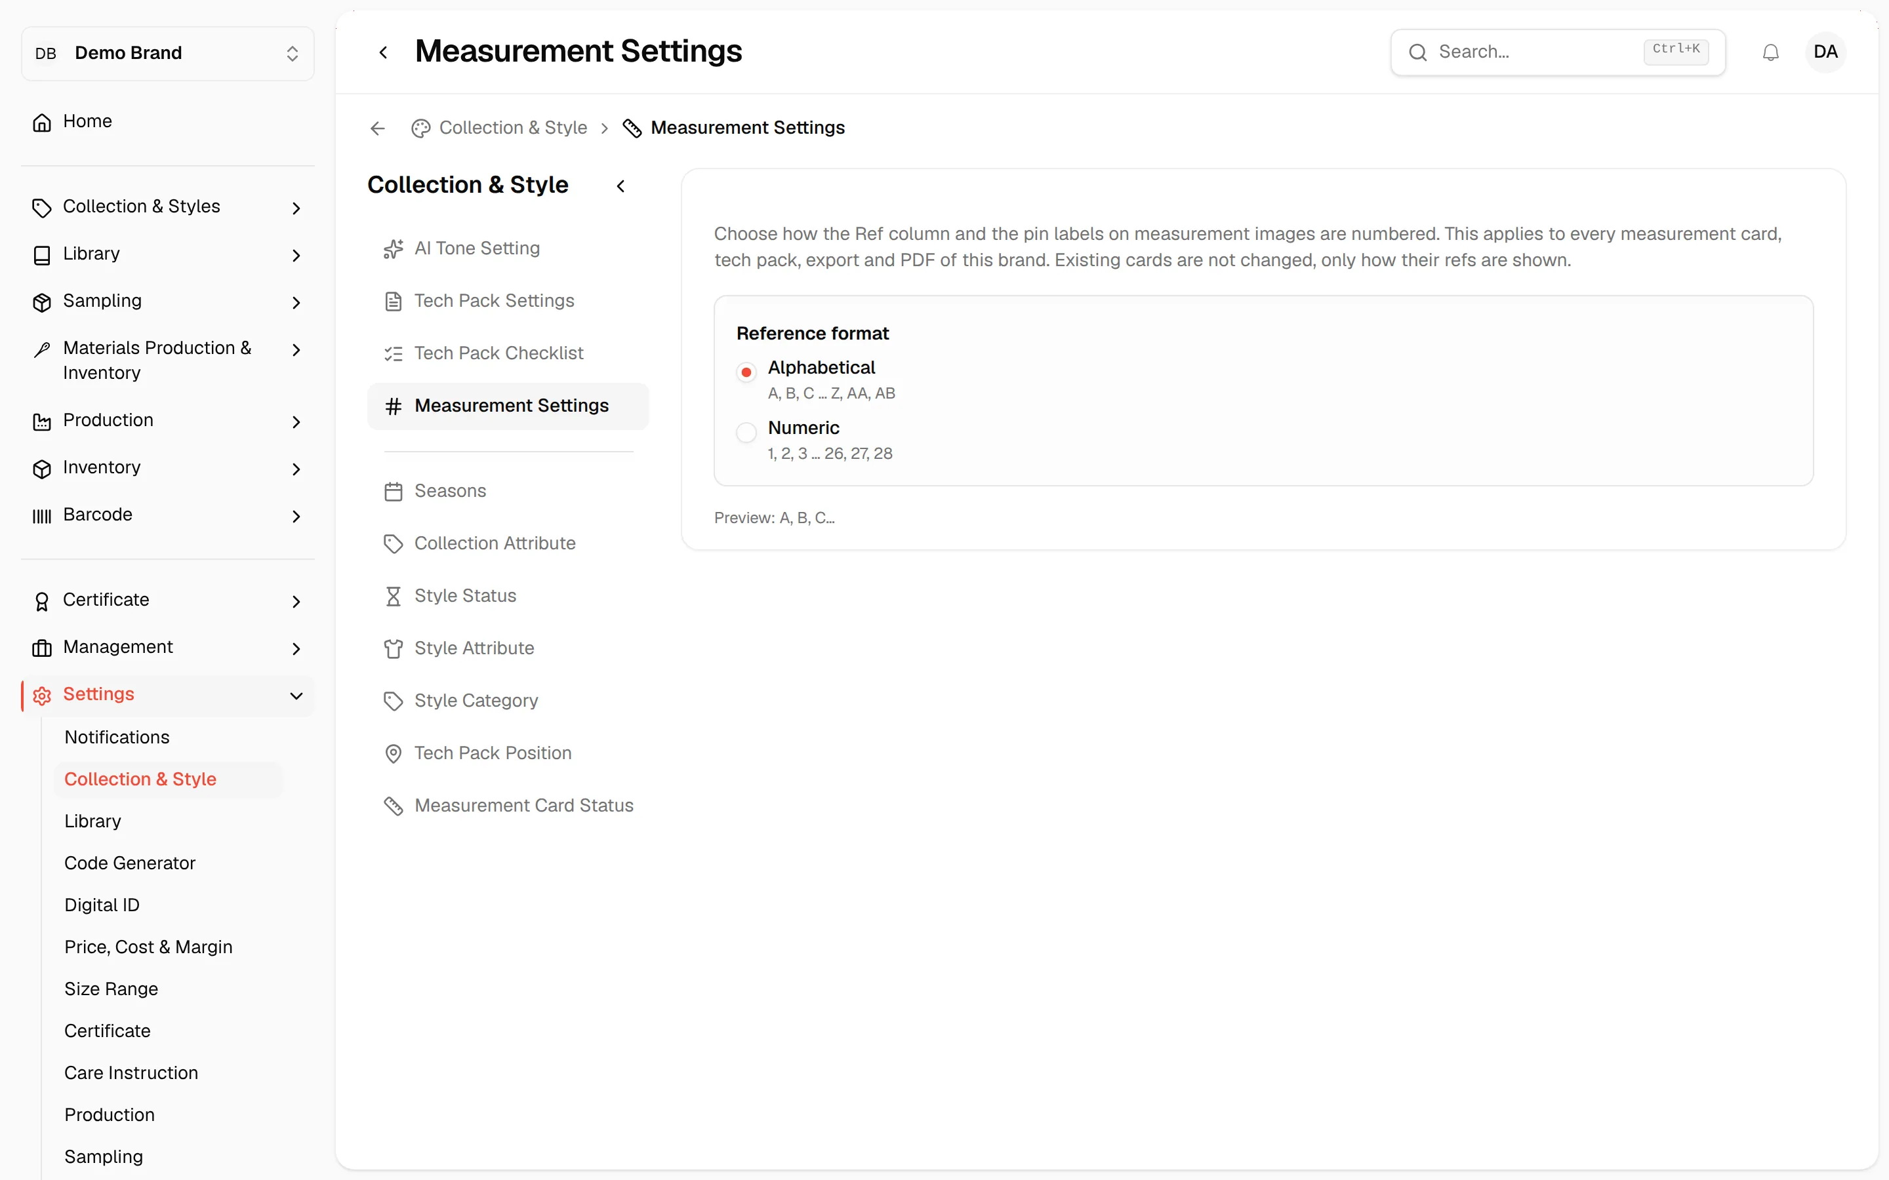This screenshot has width=1889, height=1180.
Task: Expand the Certificate chevron
Action: click(x=296, y=601)
